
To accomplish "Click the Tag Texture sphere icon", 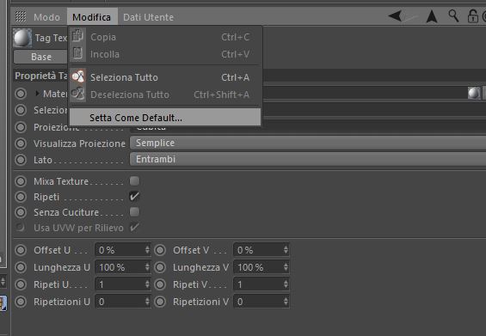I will coord(22,38).
